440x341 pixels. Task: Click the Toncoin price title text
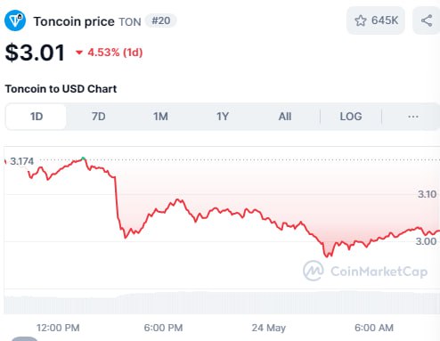(x=74, y=21)
